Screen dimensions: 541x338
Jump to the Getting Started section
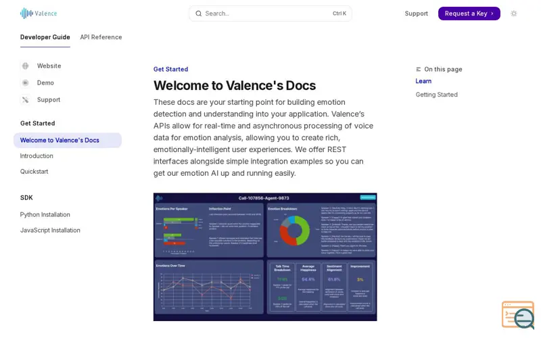pyautogui.click(x=436, y=95)
